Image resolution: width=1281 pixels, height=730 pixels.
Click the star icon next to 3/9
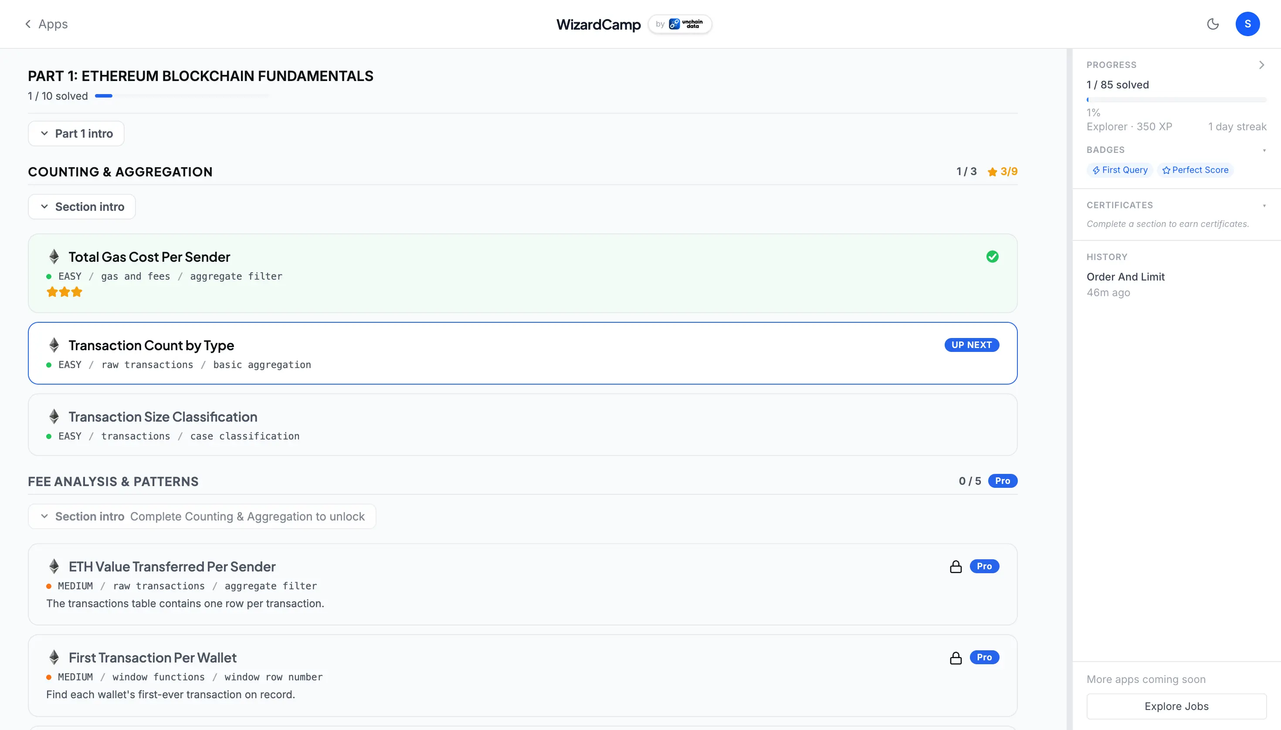pos(992,172)
